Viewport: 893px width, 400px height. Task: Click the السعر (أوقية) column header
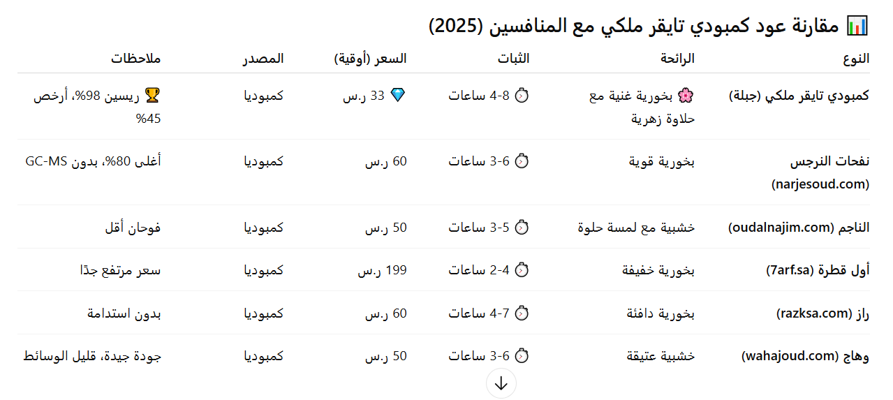point(370,59)
